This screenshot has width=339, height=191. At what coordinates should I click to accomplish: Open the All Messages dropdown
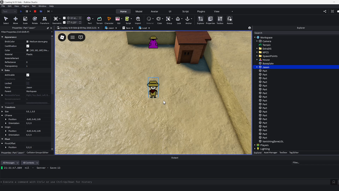pyautogui.click(x=10, y=162)
